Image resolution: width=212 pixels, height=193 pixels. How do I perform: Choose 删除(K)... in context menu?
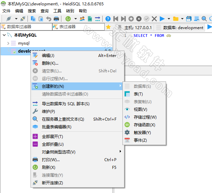click(77, 63)
